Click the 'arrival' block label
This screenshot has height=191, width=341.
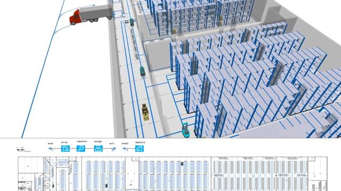[x=64, y=143]
